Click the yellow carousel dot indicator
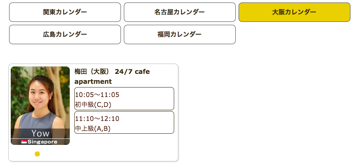Screen dimensions: 362x168 pyautogui.click(x=37, y=154)
